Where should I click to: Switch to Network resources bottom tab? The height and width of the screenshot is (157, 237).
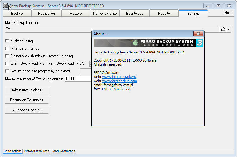[x=37, y=151]
